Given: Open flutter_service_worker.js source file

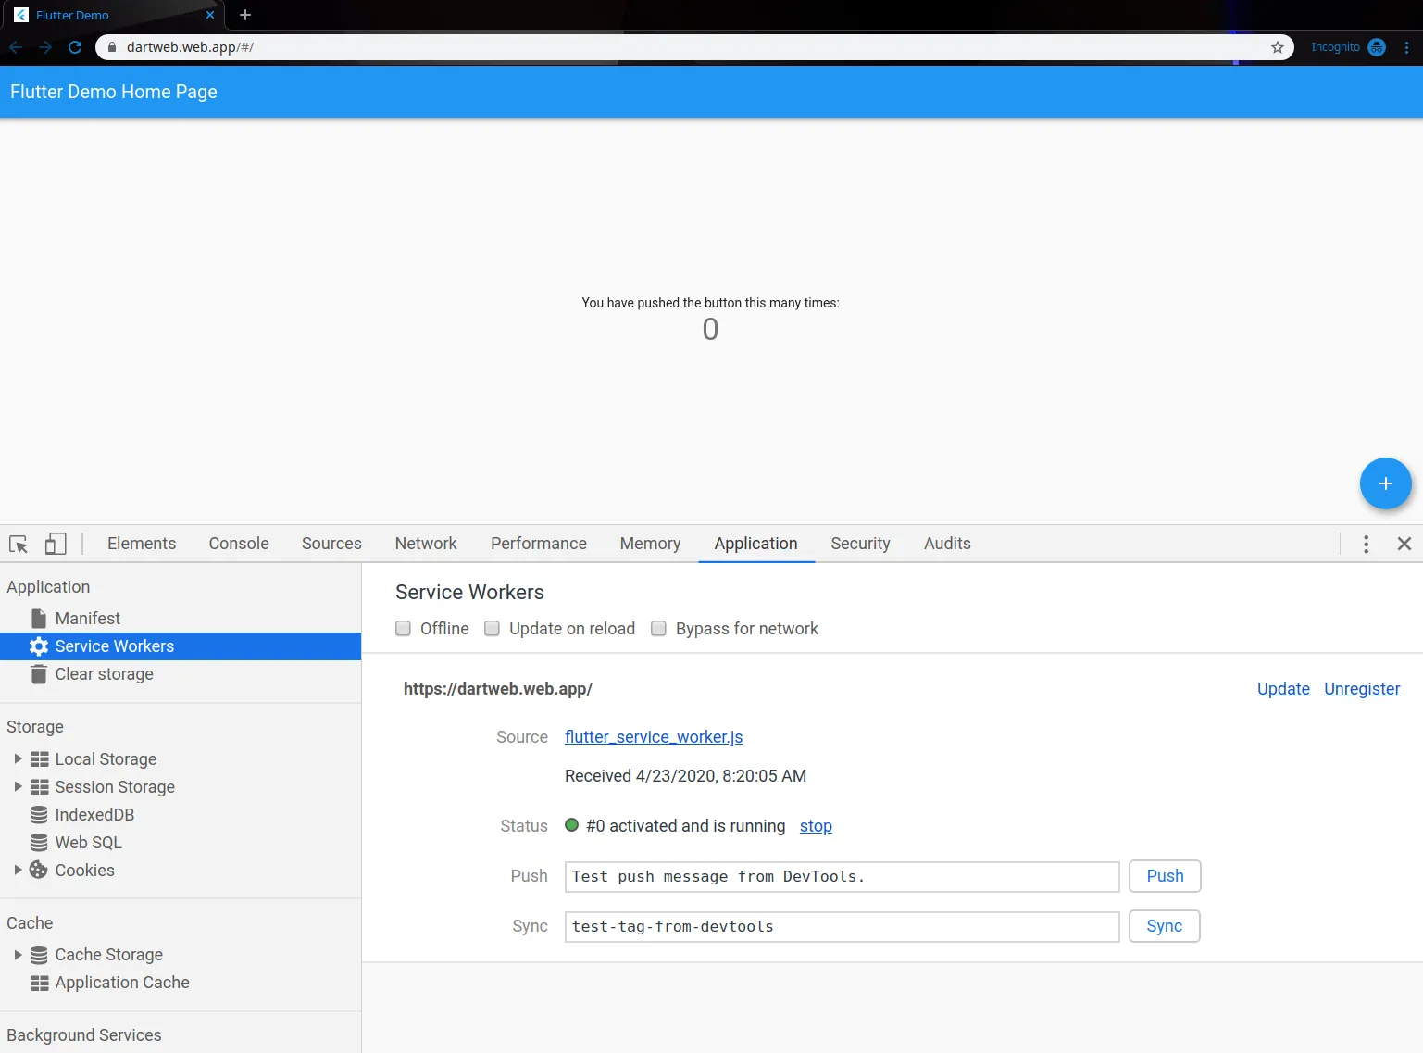Looking at the screenshot, I should [x=653, y=736].
